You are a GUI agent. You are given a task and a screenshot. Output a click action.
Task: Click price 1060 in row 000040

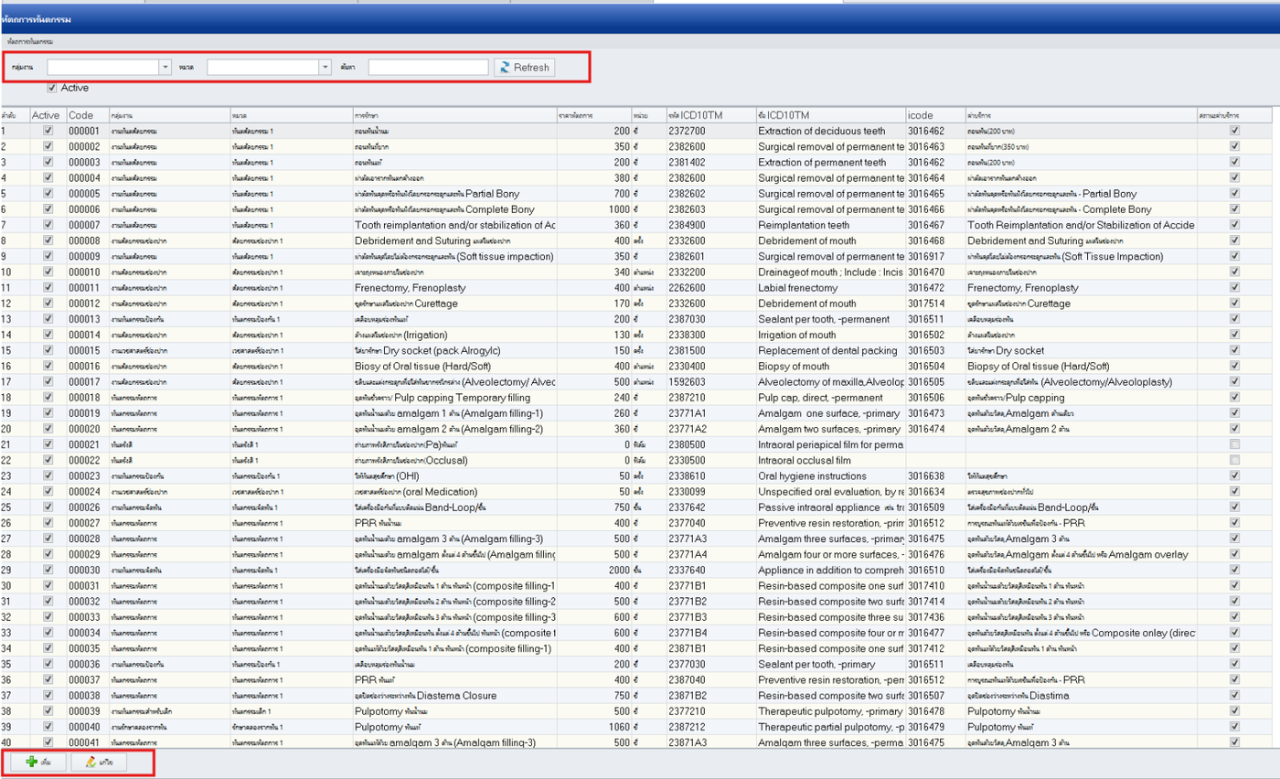[x=593, y=726]
